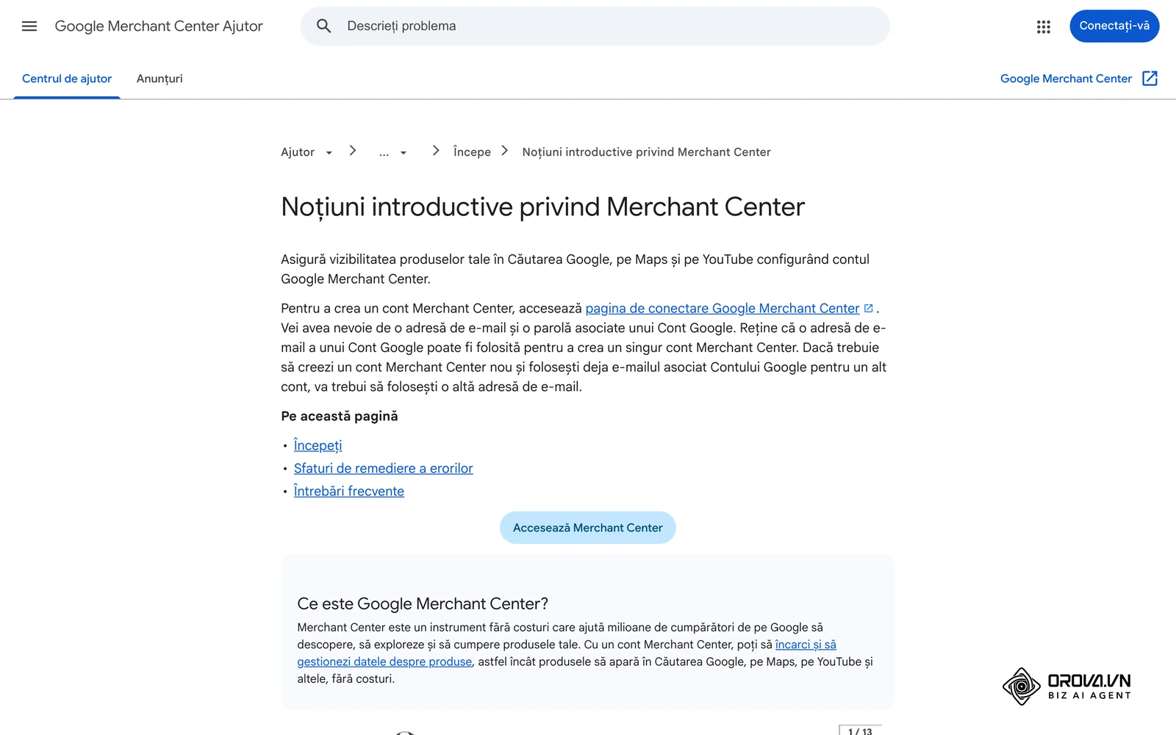Open the pagina de conectare Google Merchant Center link
Viewport: 1176px width, 735px height.
tap(722, 309)
